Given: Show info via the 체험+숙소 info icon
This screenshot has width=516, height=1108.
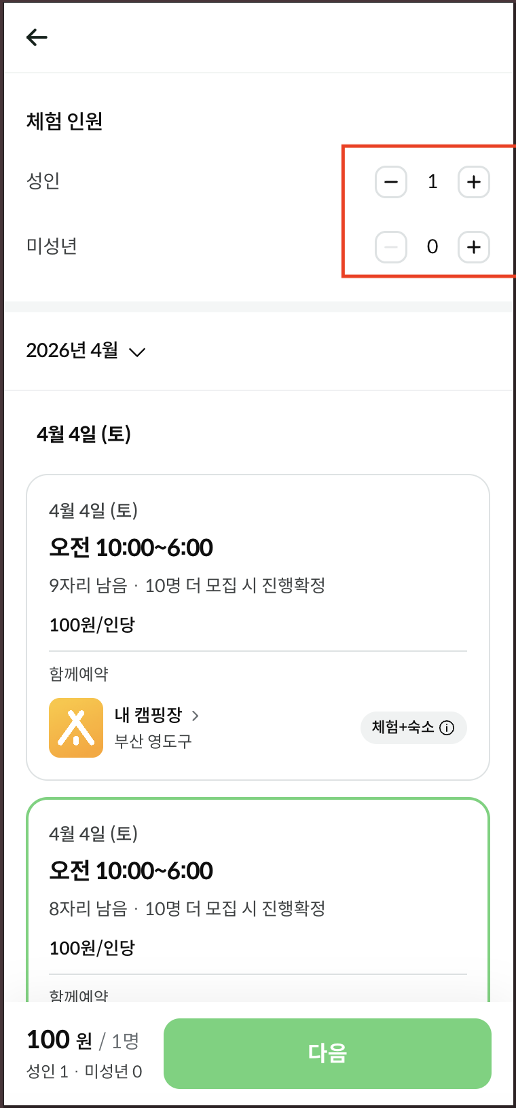Looking at the screenshot, I should [447, 728].
